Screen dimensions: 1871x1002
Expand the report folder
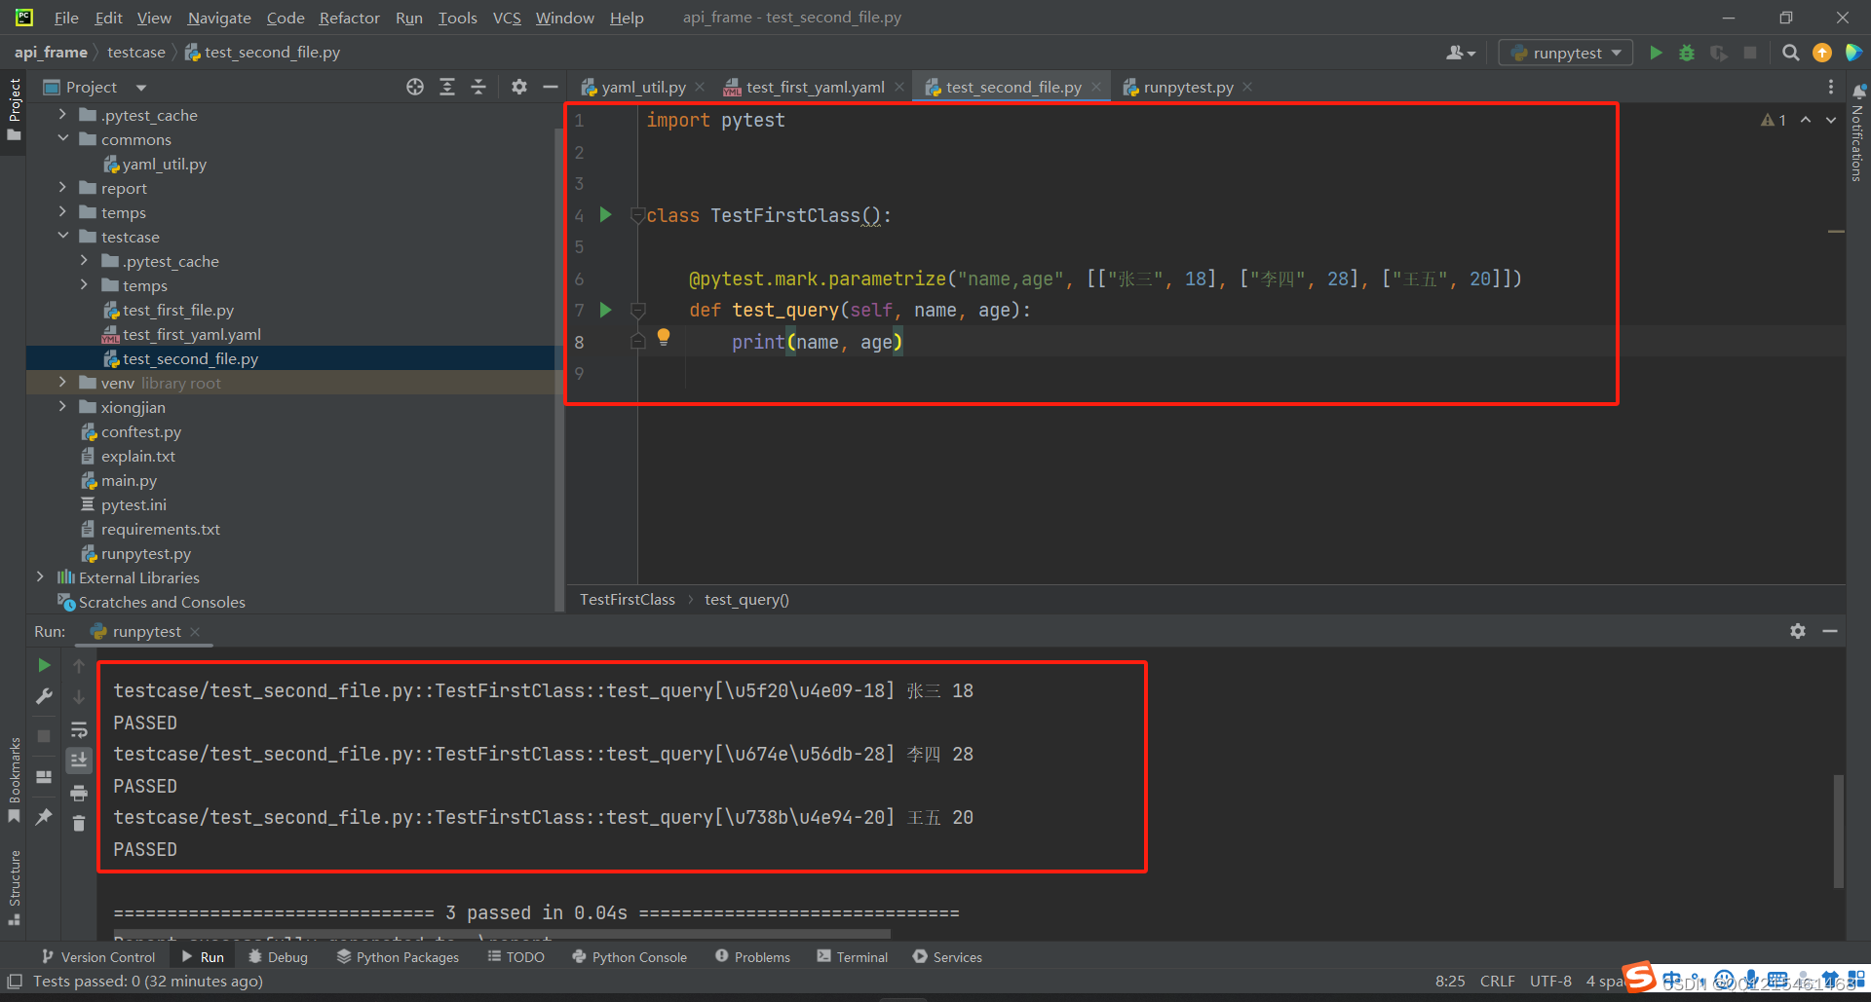(63, 188)
